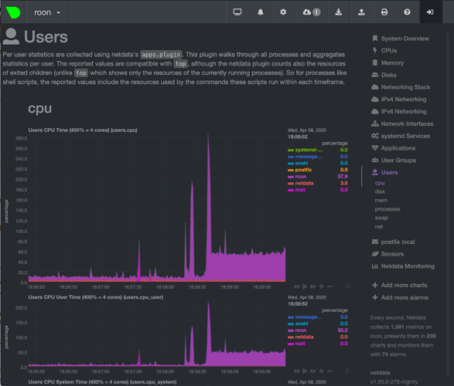Select the Users sidebar entry
This screenshot has width=454, height=386.
385,172
